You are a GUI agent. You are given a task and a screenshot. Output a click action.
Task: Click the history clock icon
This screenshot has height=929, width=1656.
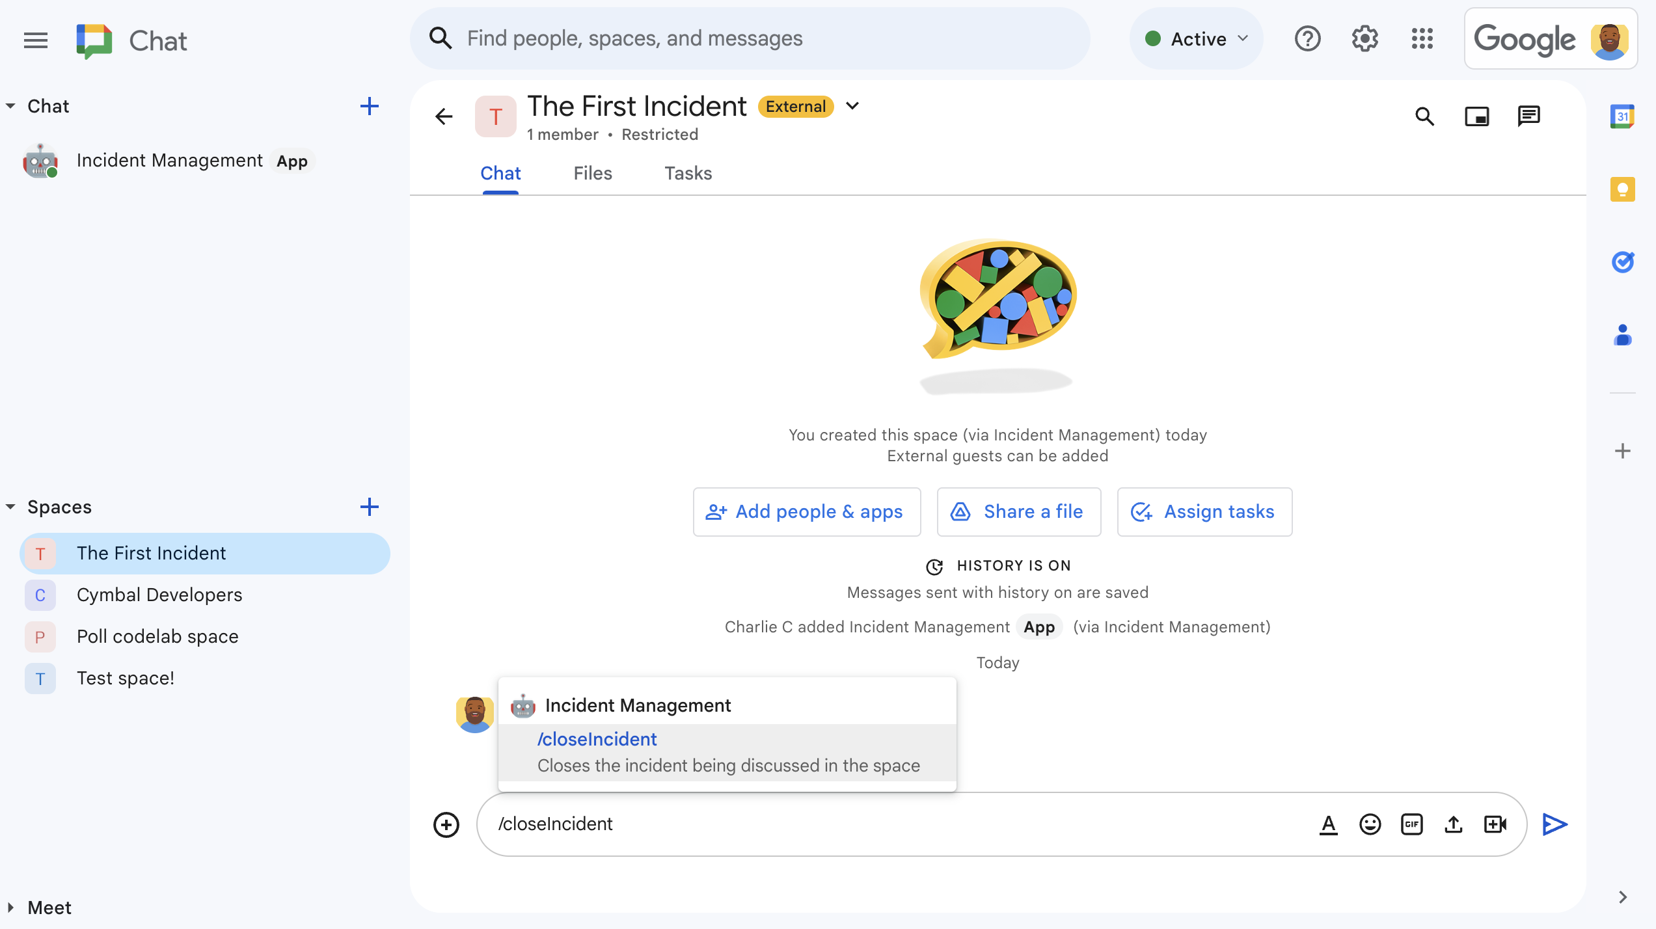click(x=934, y=565)
